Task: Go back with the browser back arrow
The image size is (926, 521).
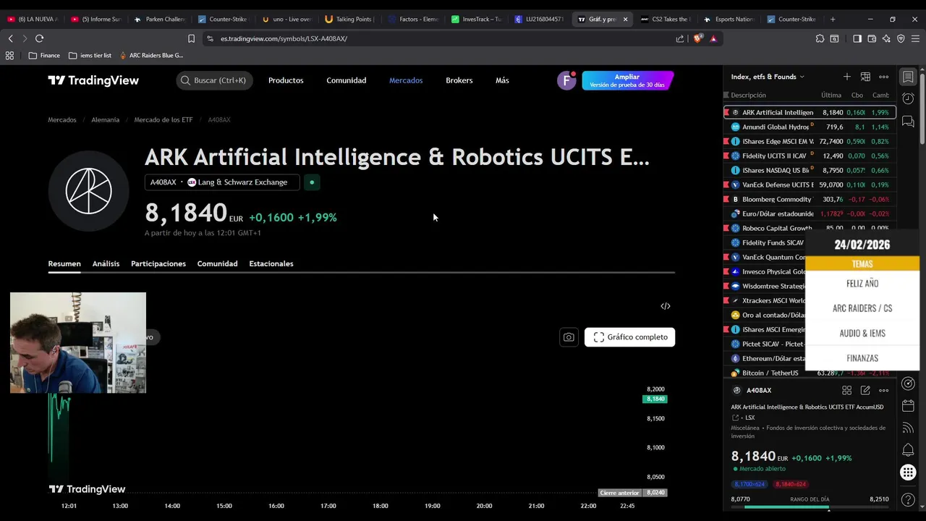Action: point(10,38)
